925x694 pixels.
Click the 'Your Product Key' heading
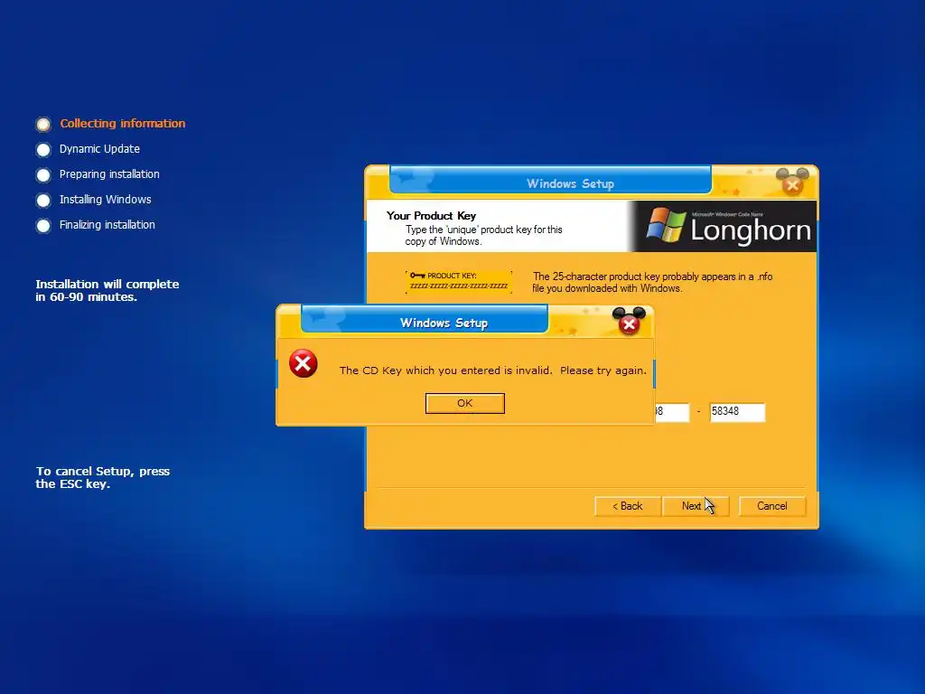(431, 215)
